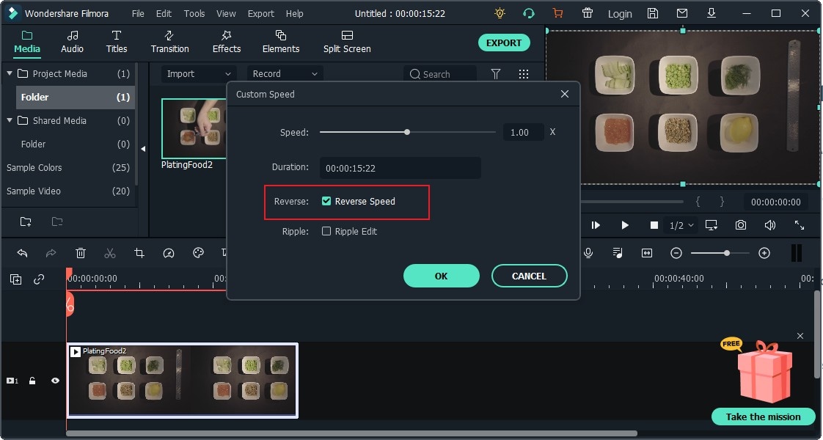Enable the Ripple Edit checkbox

pos(326,231)
